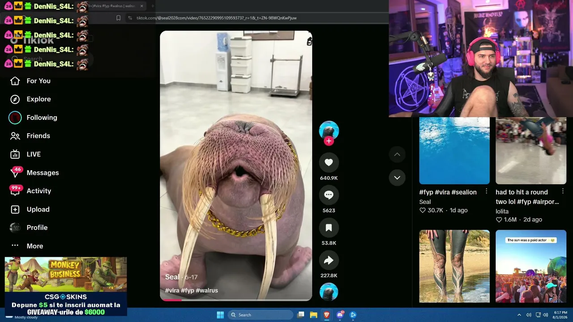Share the video using the arrow icon
Image resolution: width=573 pixels, height=322 pixels.
click(x=329, y=260)
